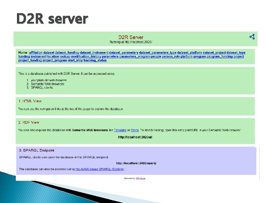Open the parameters_program link
The height and width of the screenshot is (203, 271).
[x=135, y=56]
